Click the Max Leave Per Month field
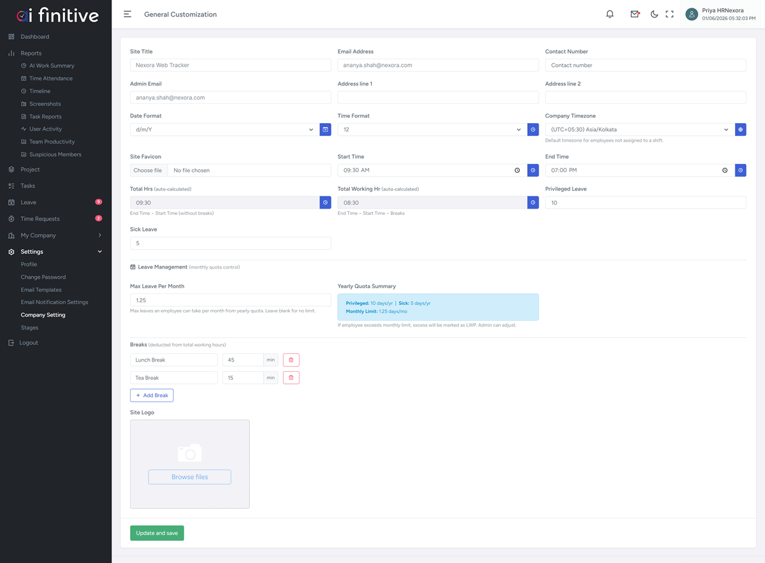The image size is (765, 563). [x=231, y=300]
